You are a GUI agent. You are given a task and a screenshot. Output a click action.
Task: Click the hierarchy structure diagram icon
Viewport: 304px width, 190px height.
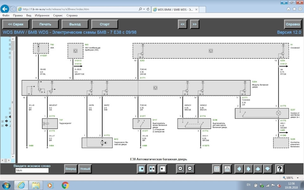(x=217, y=169)
